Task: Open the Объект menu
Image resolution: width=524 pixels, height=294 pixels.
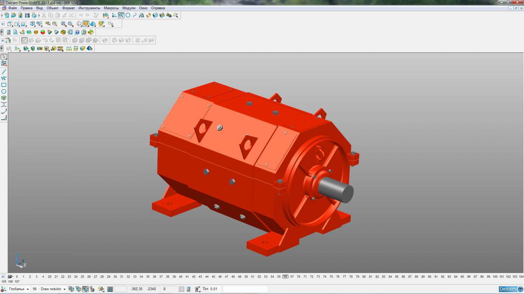Action: 52,8
